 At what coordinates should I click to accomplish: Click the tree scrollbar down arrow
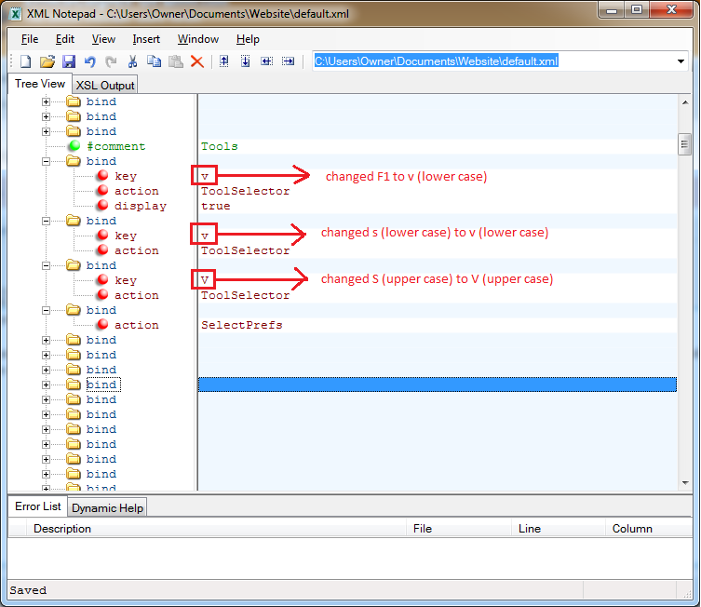(x=685, y=483)
